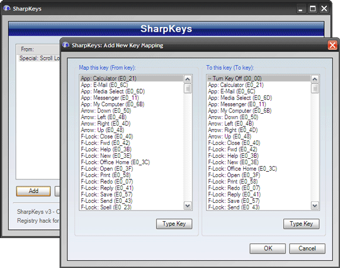Select App: Calculator (E0_21) in To list
Screen dimensions: 340x268
(259, 85)
